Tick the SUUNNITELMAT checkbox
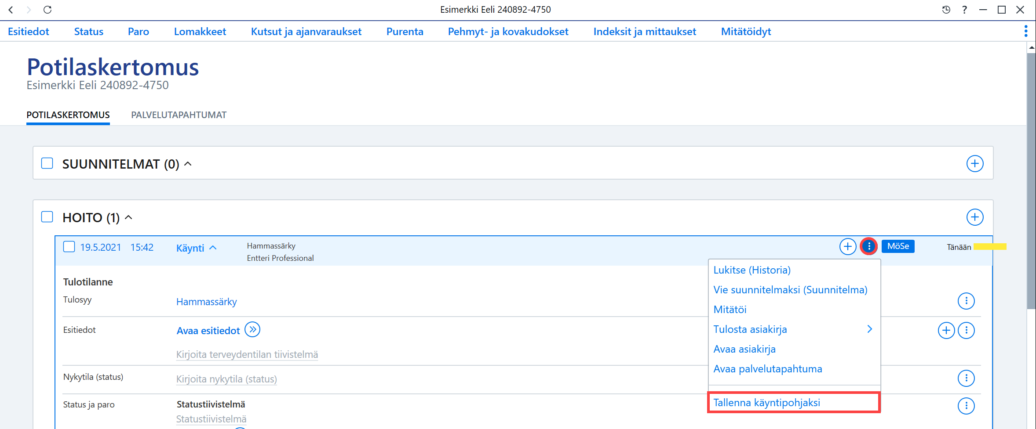 tap(47, 163)
